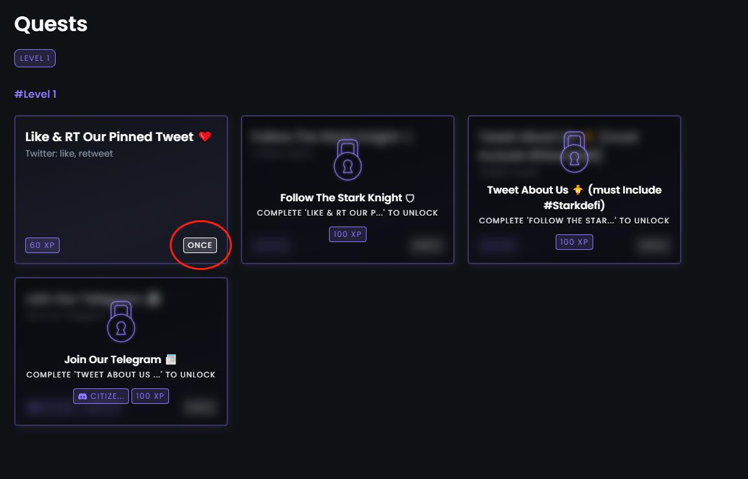748x479 pixels.
Task: Open the Tweet About Us quest title
Action: (x=528, y=190)
